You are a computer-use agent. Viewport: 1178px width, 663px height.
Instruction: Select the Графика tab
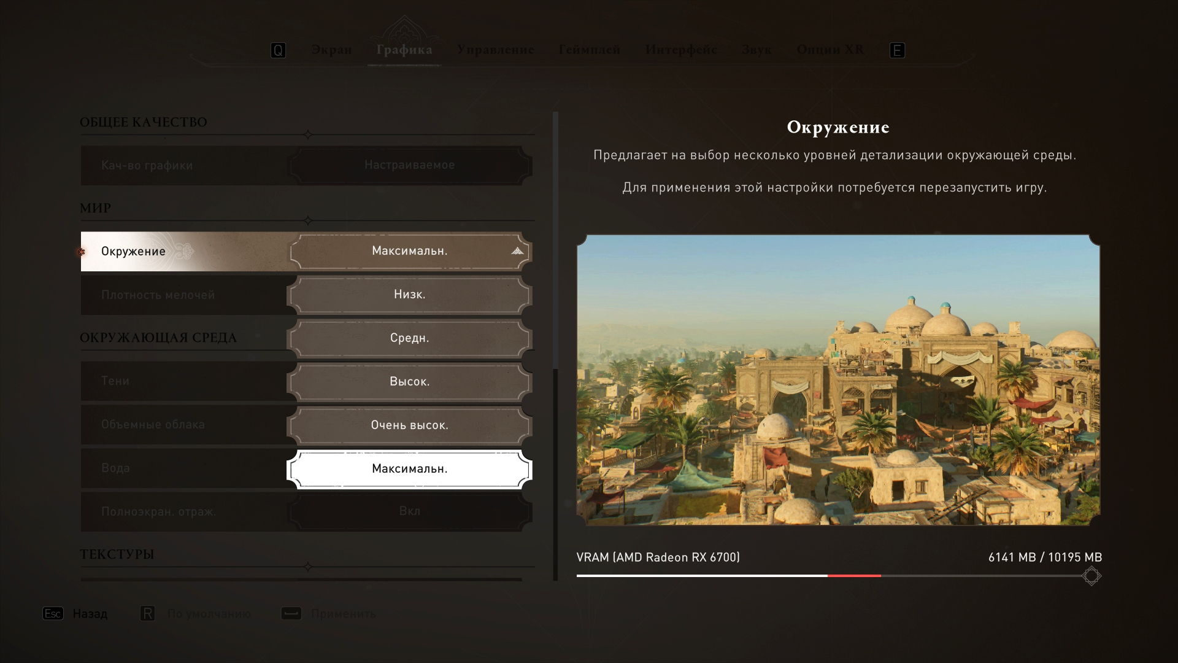coord(404,50)
